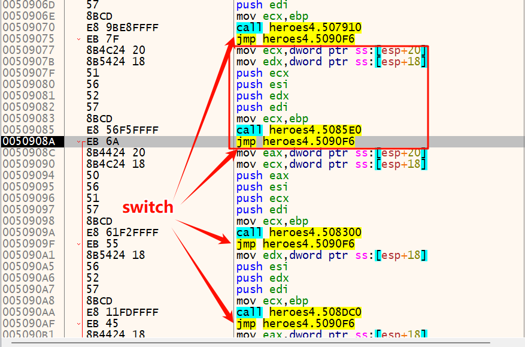Click the instruction mov eax,dword ptr ss:[esp+20]

(332, 153)
